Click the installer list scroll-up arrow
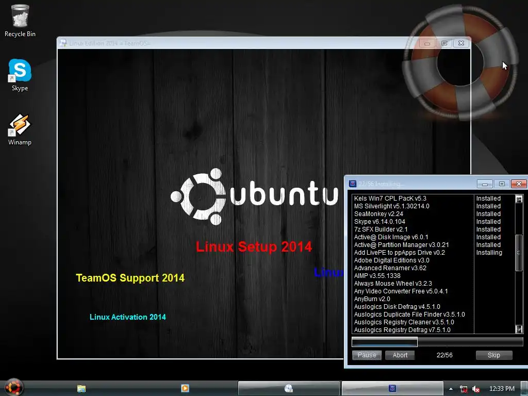 click(x=519, y=199)
